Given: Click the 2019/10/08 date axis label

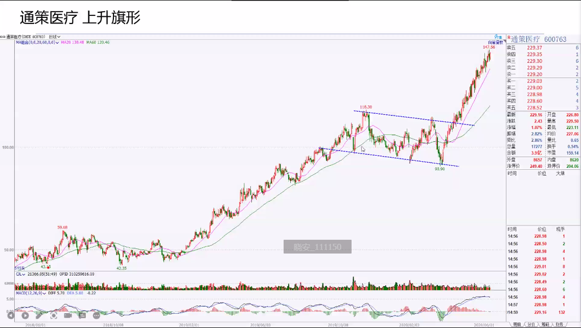Looking at the screenshot, I should coord(338,325).
